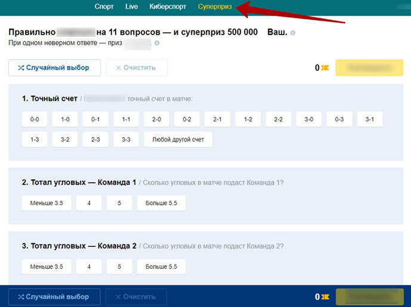The height and width of the screenshot is (307, 411).
Task: Click the ticket coin icon in bottom bar
Action: (x=325, y=297)
